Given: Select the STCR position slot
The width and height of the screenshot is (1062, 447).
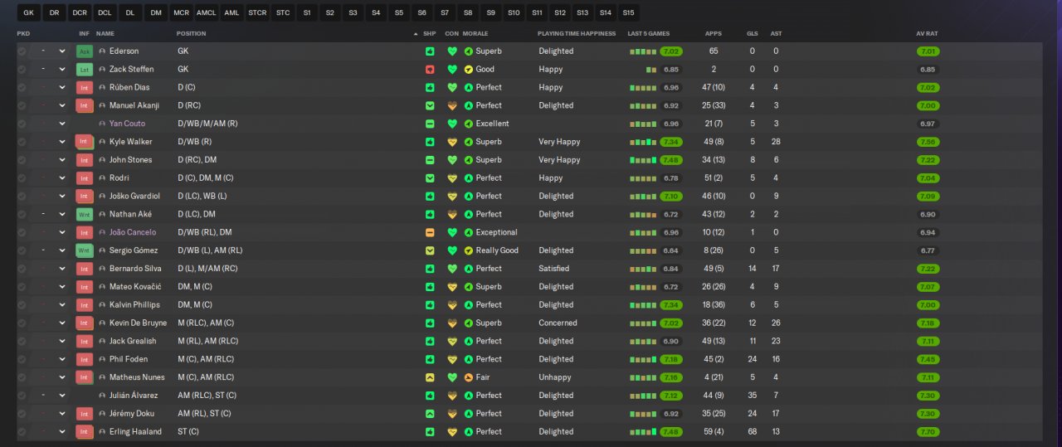Looking at the screenshot, I should (257, 12).
